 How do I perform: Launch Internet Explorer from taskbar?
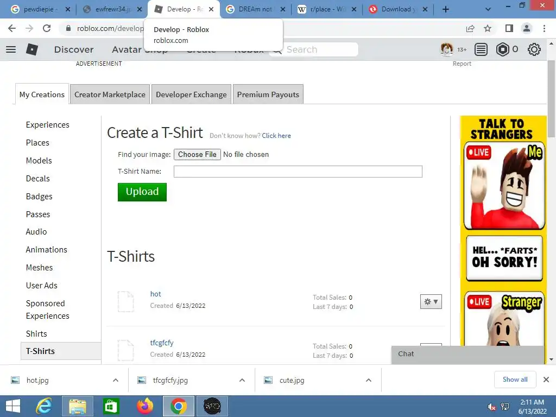coord(44,406)
